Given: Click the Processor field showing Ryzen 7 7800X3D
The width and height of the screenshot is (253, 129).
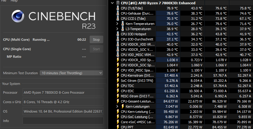Looking at the screenshot, I should (x=63, y=92).
